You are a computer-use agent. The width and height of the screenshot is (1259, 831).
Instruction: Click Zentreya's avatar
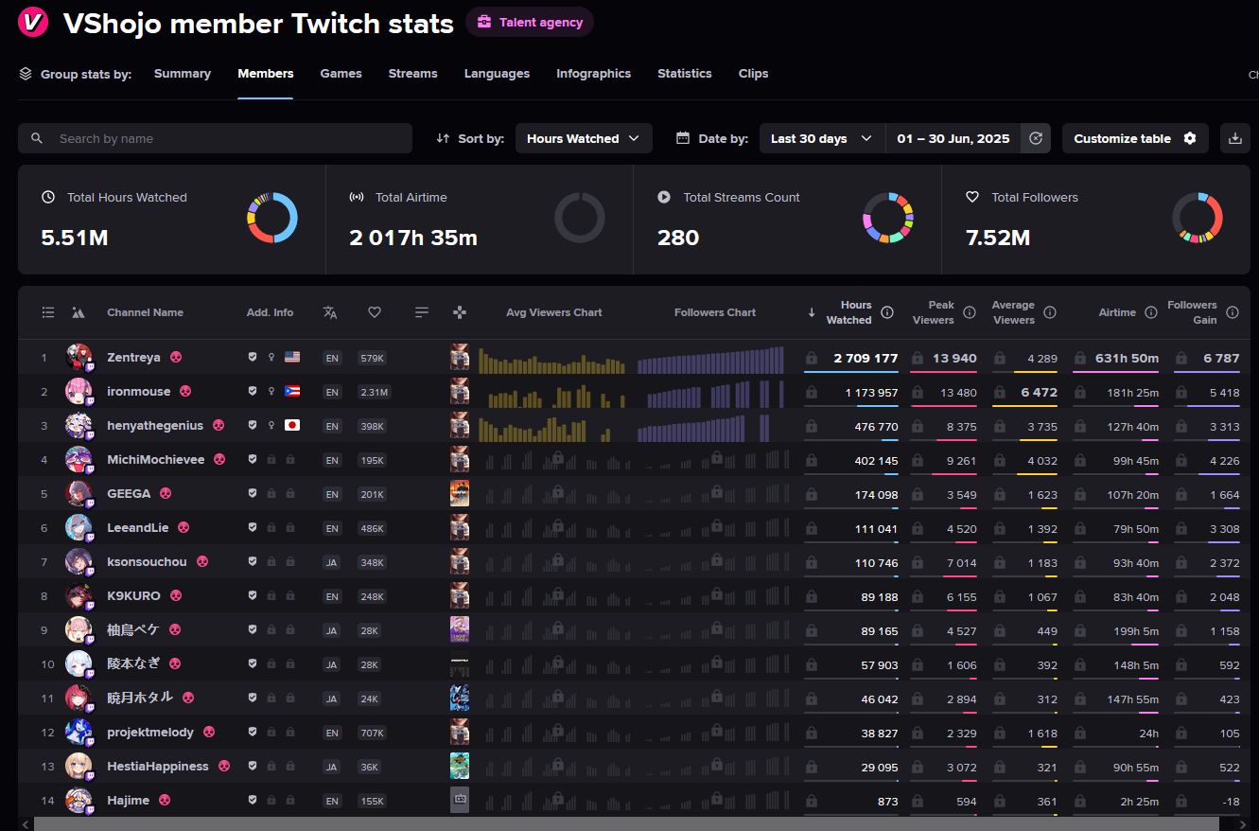tap(79, 358)
